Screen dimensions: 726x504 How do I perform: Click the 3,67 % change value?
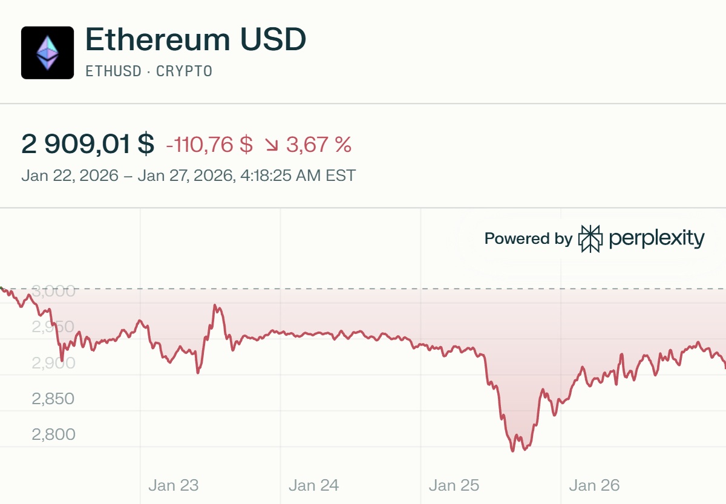tap(318, 145)
